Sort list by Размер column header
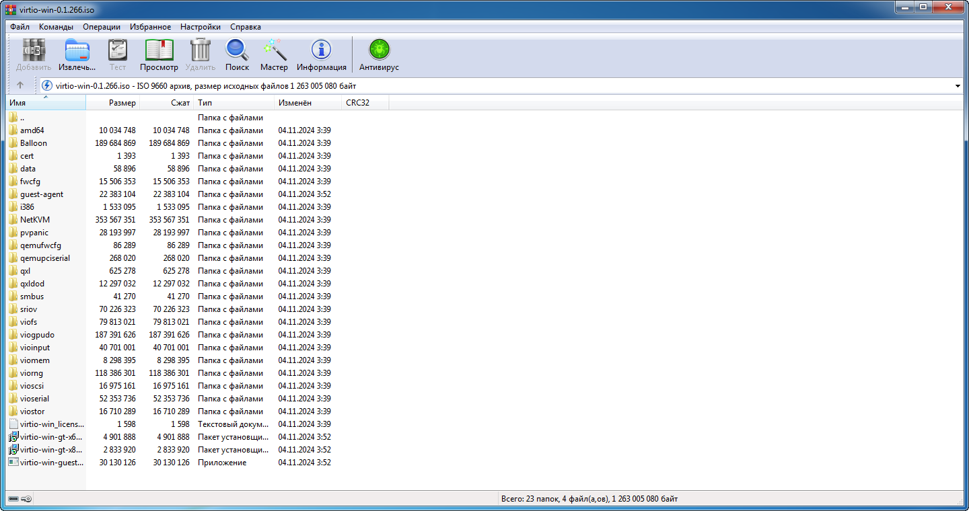The image size is (969, 511). pos(122,103)
